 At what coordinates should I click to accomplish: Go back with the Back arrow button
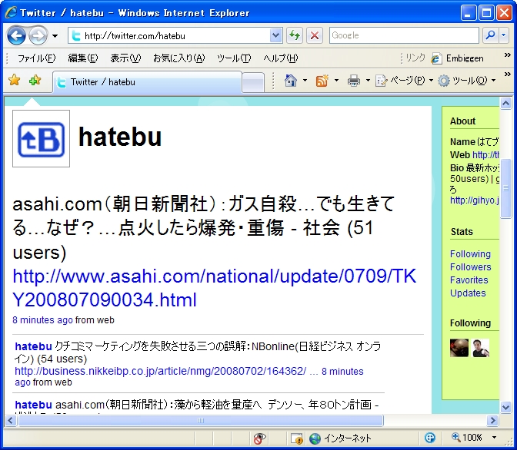point(16,35)
